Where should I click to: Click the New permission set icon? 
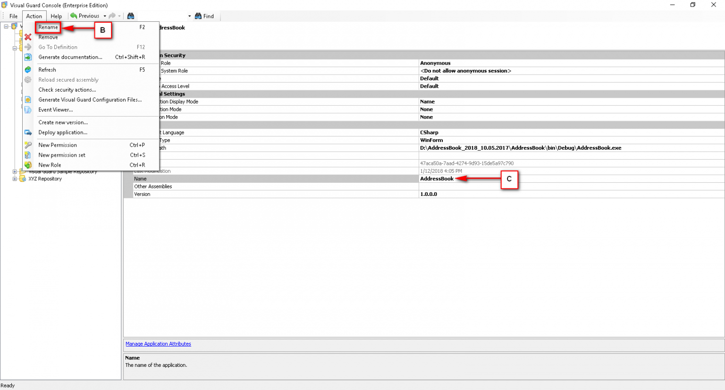(x=28, y=155)
